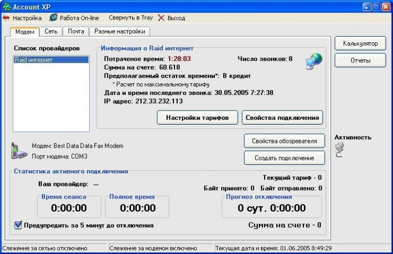This screenshot has width=393, height=254.
Task: Click the globe and computer connection icon
Action: [313, 61]
